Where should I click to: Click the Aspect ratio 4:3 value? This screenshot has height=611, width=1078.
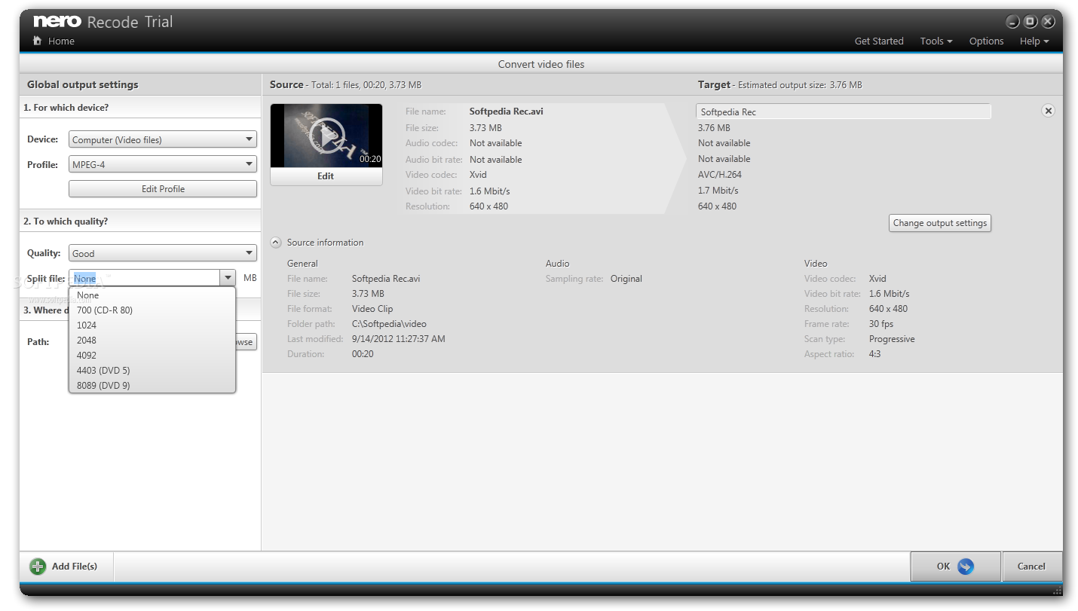coord(874,354)
